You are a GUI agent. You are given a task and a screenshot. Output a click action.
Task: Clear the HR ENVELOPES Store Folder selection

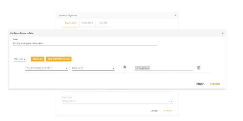click(x=169, y=101)
